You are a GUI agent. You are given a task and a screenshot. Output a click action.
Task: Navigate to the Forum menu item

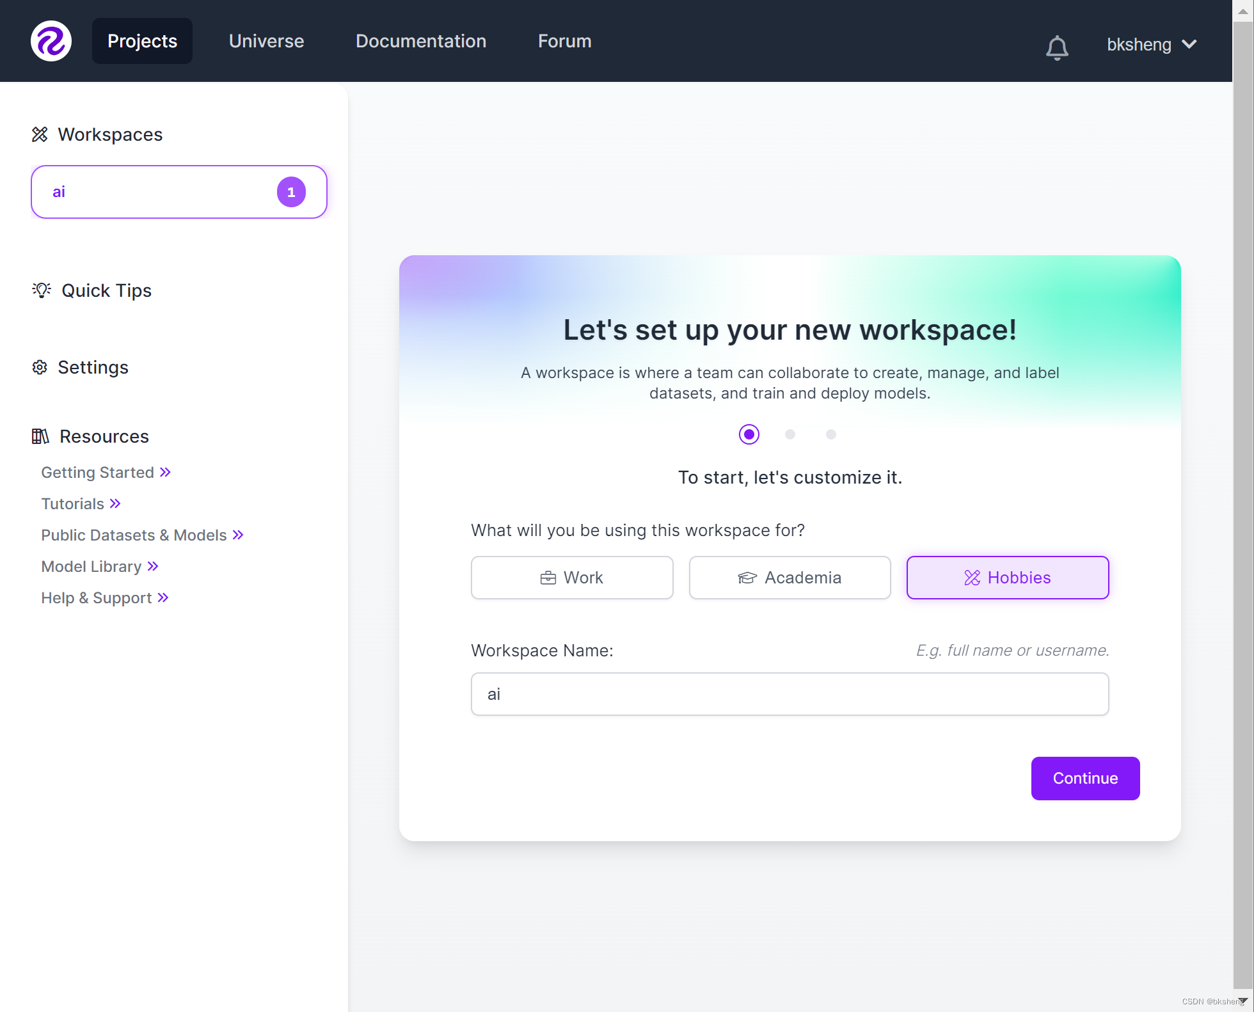point(564,40)
